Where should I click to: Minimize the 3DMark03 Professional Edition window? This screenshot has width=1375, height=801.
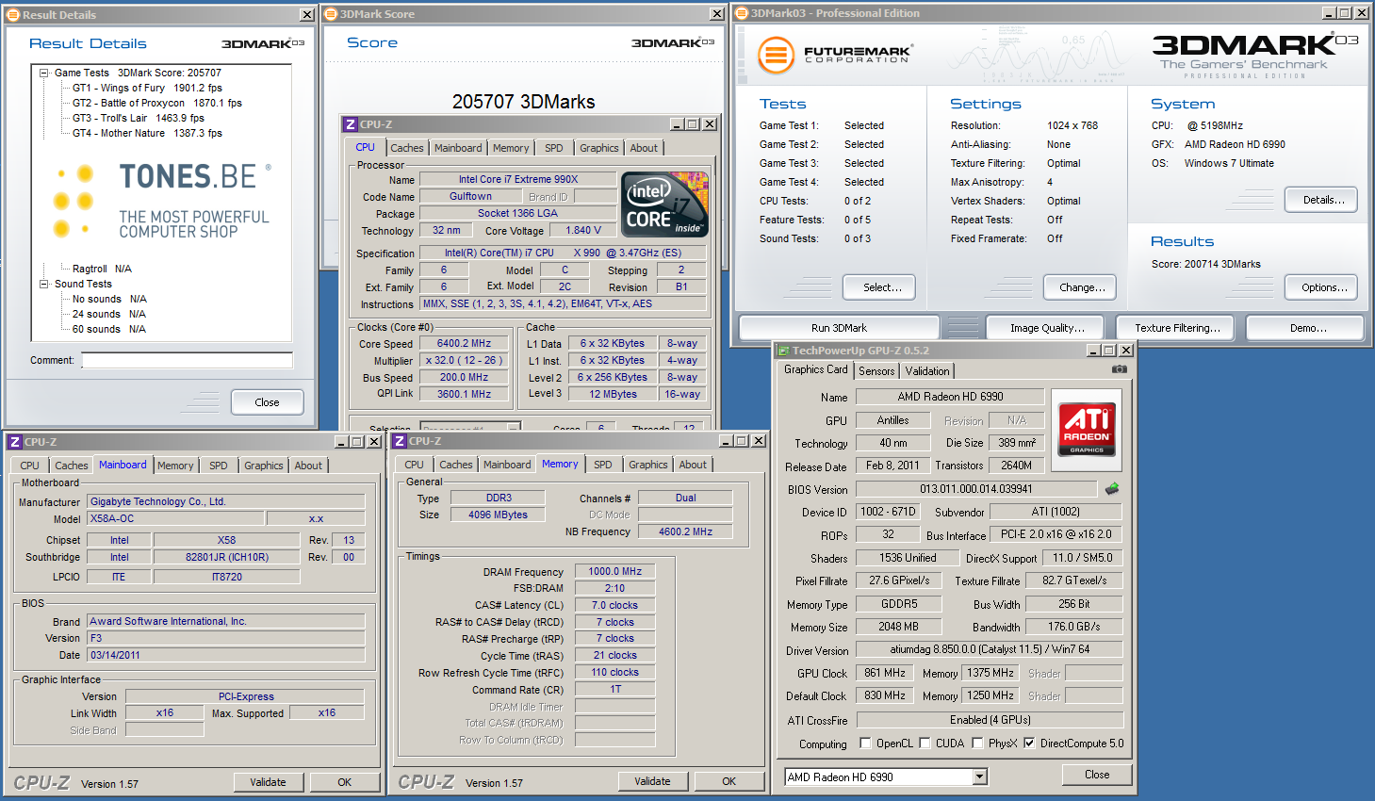click(x=1329, y=13)
